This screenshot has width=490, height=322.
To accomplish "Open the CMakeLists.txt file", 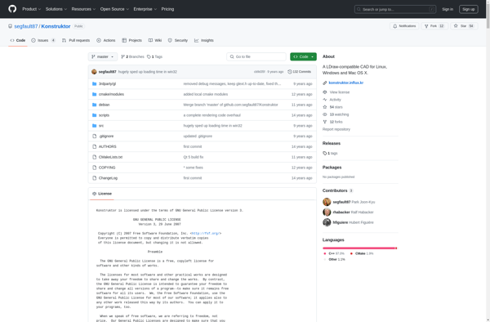I will click(110, 157).
